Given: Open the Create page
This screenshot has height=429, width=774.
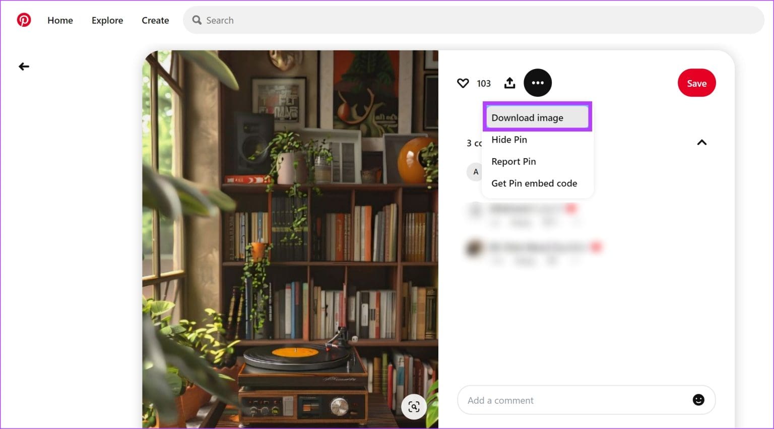Looking at the screenshot, I should coord(155,20).
